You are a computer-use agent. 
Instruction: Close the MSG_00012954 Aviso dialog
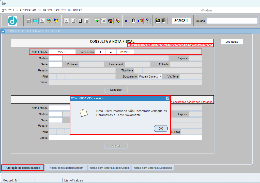click(167, 98)
